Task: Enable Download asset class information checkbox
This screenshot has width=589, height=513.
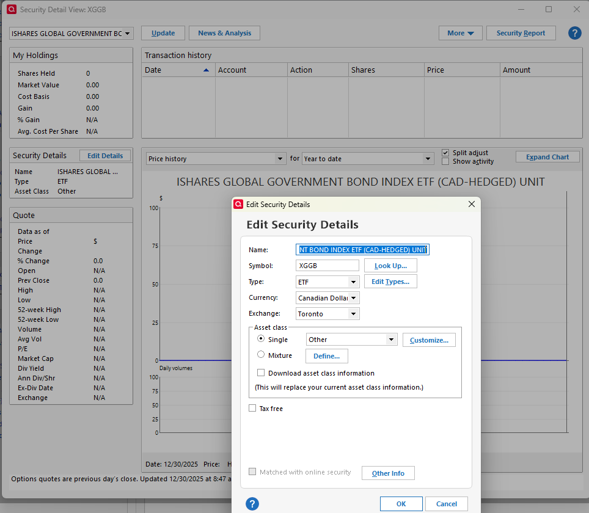Action: coord(261,373)
